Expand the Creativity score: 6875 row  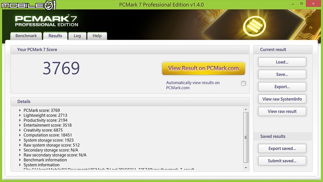[x=20, y=130]
